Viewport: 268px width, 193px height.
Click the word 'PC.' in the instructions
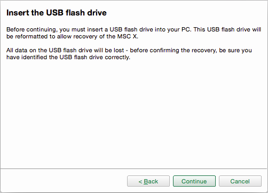click(186, 29)
